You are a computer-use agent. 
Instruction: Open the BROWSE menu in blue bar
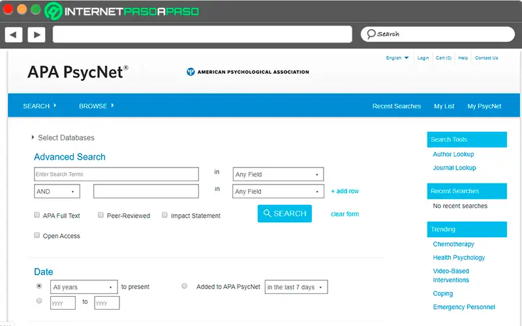click(96, 106)
